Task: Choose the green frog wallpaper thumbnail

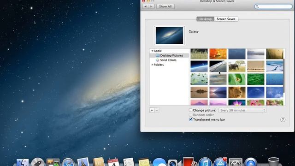Action: point(237,79)
